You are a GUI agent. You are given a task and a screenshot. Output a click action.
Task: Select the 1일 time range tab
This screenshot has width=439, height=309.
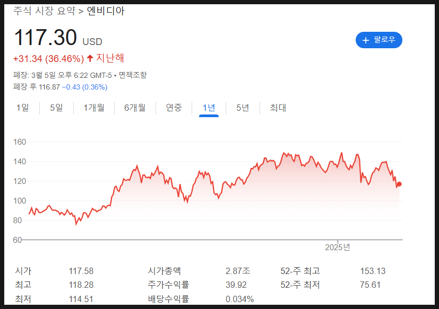[x=23, y=108]
